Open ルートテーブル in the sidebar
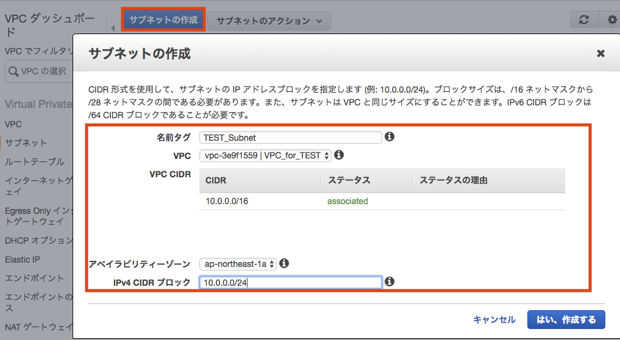 point(34,161)
